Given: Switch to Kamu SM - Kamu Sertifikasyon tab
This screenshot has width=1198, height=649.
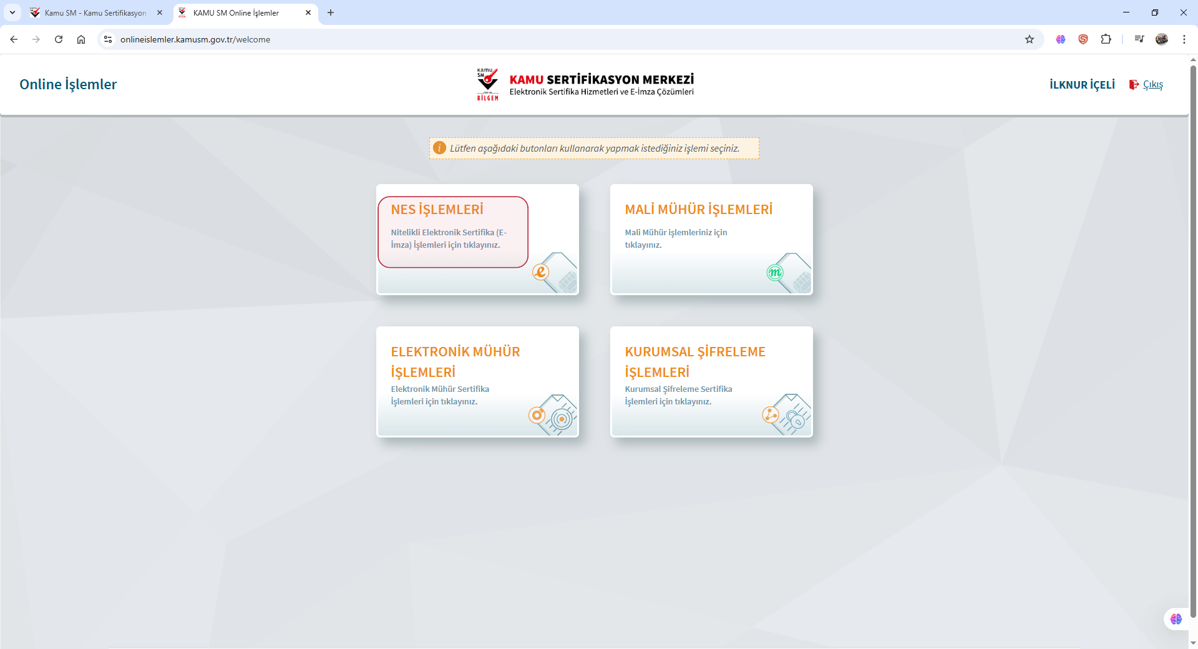Looking at the screenshot, I should coord(95,12).
